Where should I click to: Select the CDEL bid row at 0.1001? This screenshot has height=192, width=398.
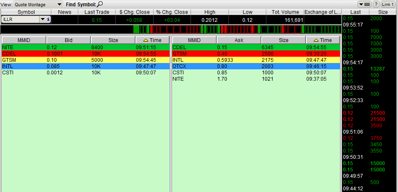click(x=85, y=53)
